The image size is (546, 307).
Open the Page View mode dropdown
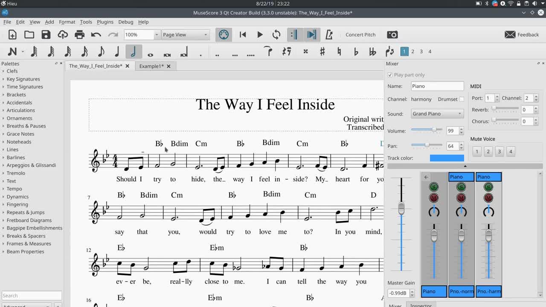(186, 35)
